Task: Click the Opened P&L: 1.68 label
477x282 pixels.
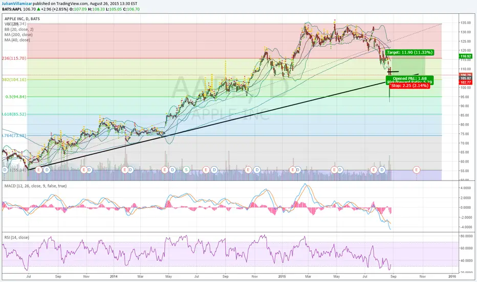Action: tap(410, 78)
